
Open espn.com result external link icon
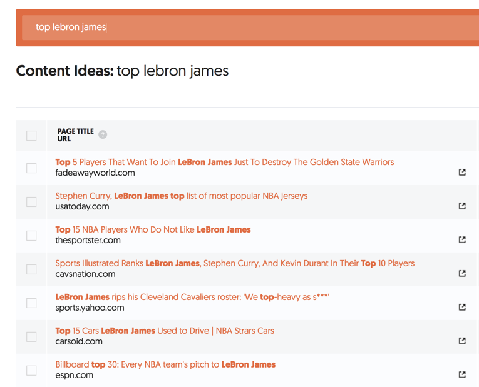pyautogui.click(x=462, y=374)
